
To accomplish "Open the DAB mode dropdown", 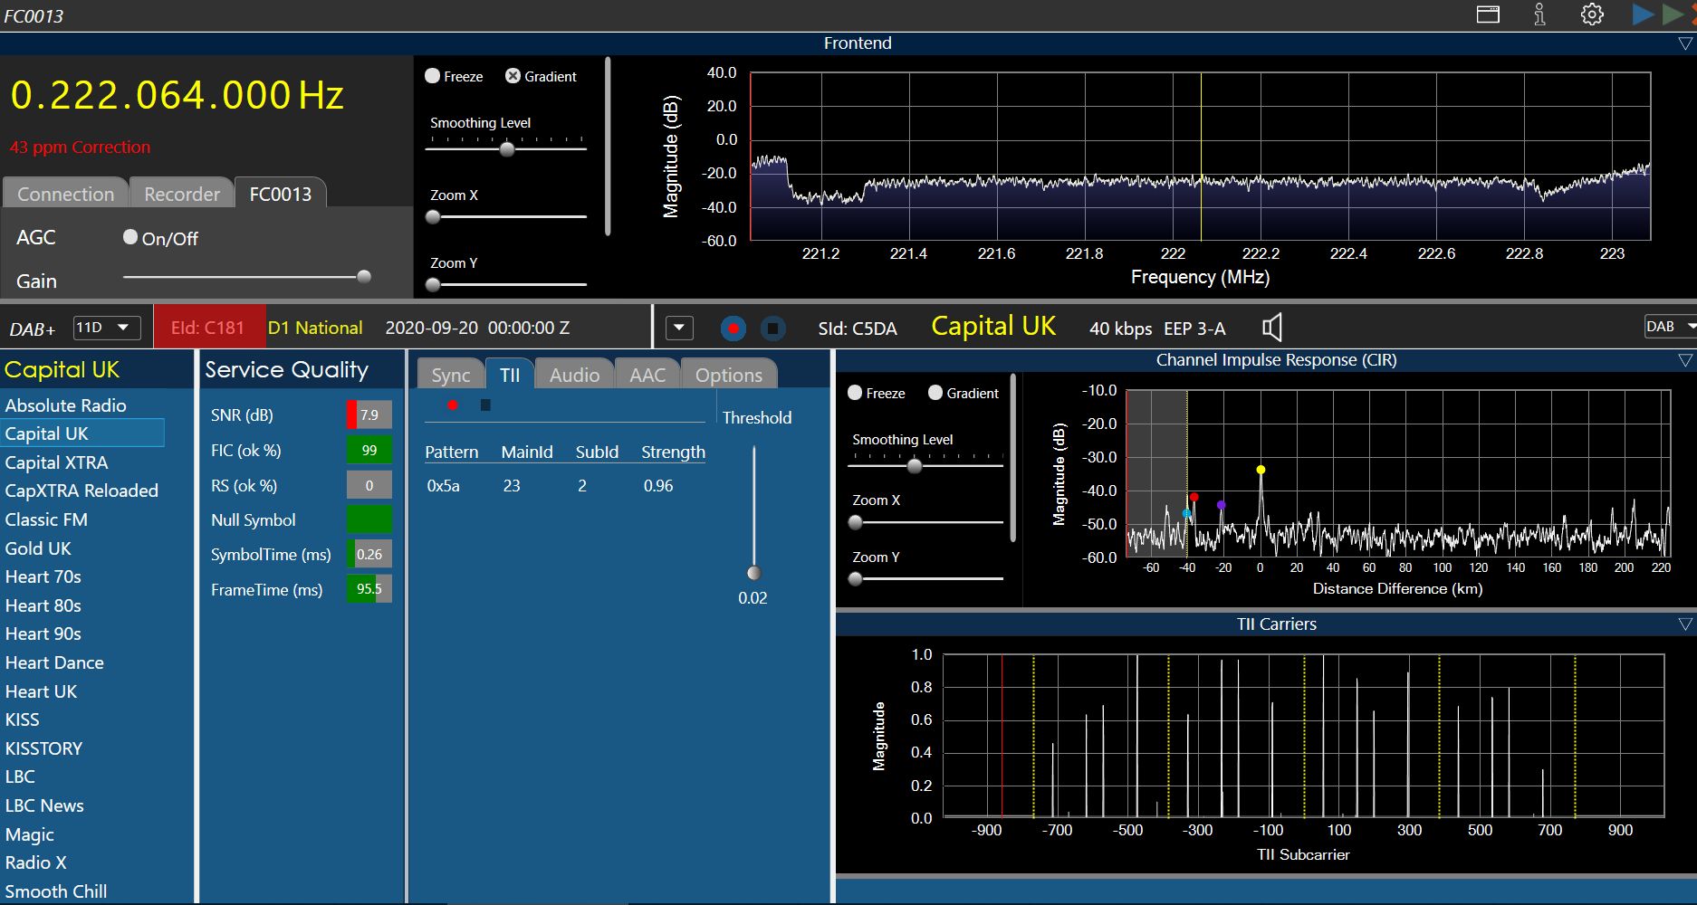I will click(1669, 327).
